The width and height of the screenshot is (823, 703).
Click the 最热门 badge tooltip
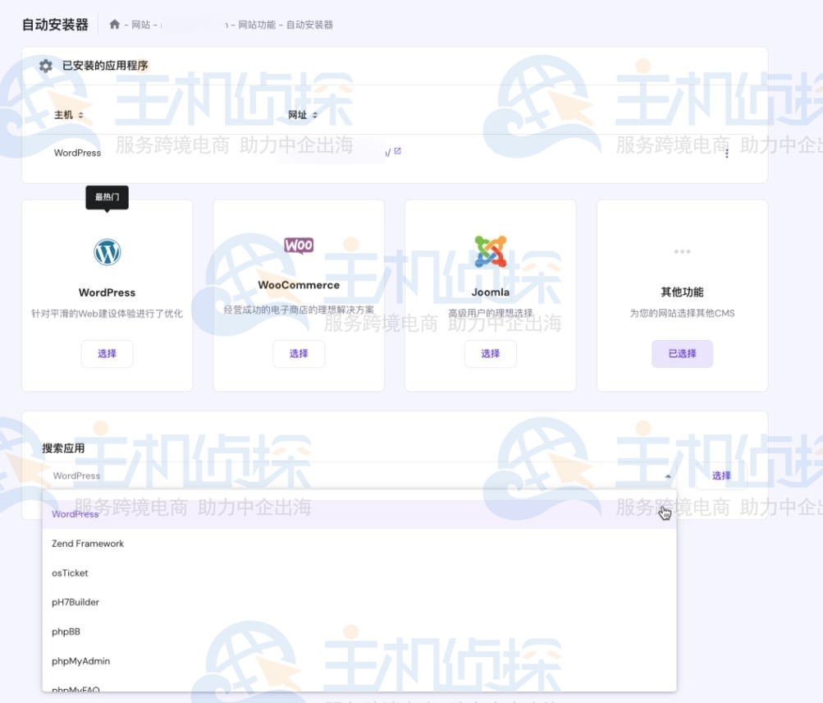[x=107, y=197]
